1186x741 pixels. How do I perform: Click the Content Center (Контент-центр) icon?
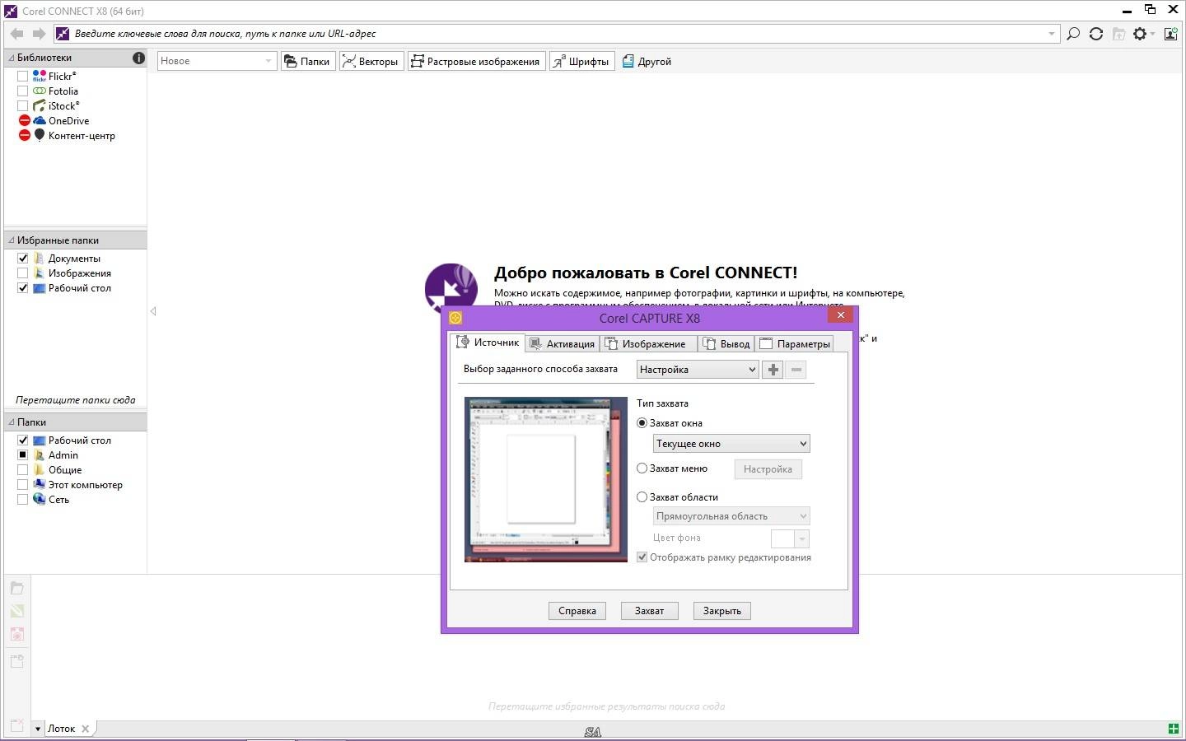(x=39, y=135)
